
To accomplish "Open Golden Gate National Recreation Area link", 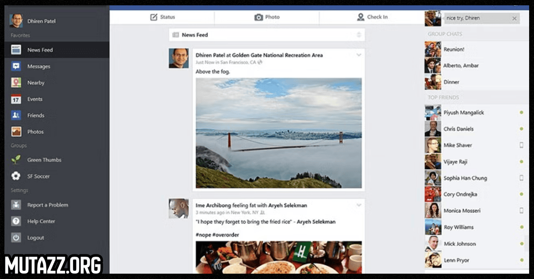I will (277, 56).
